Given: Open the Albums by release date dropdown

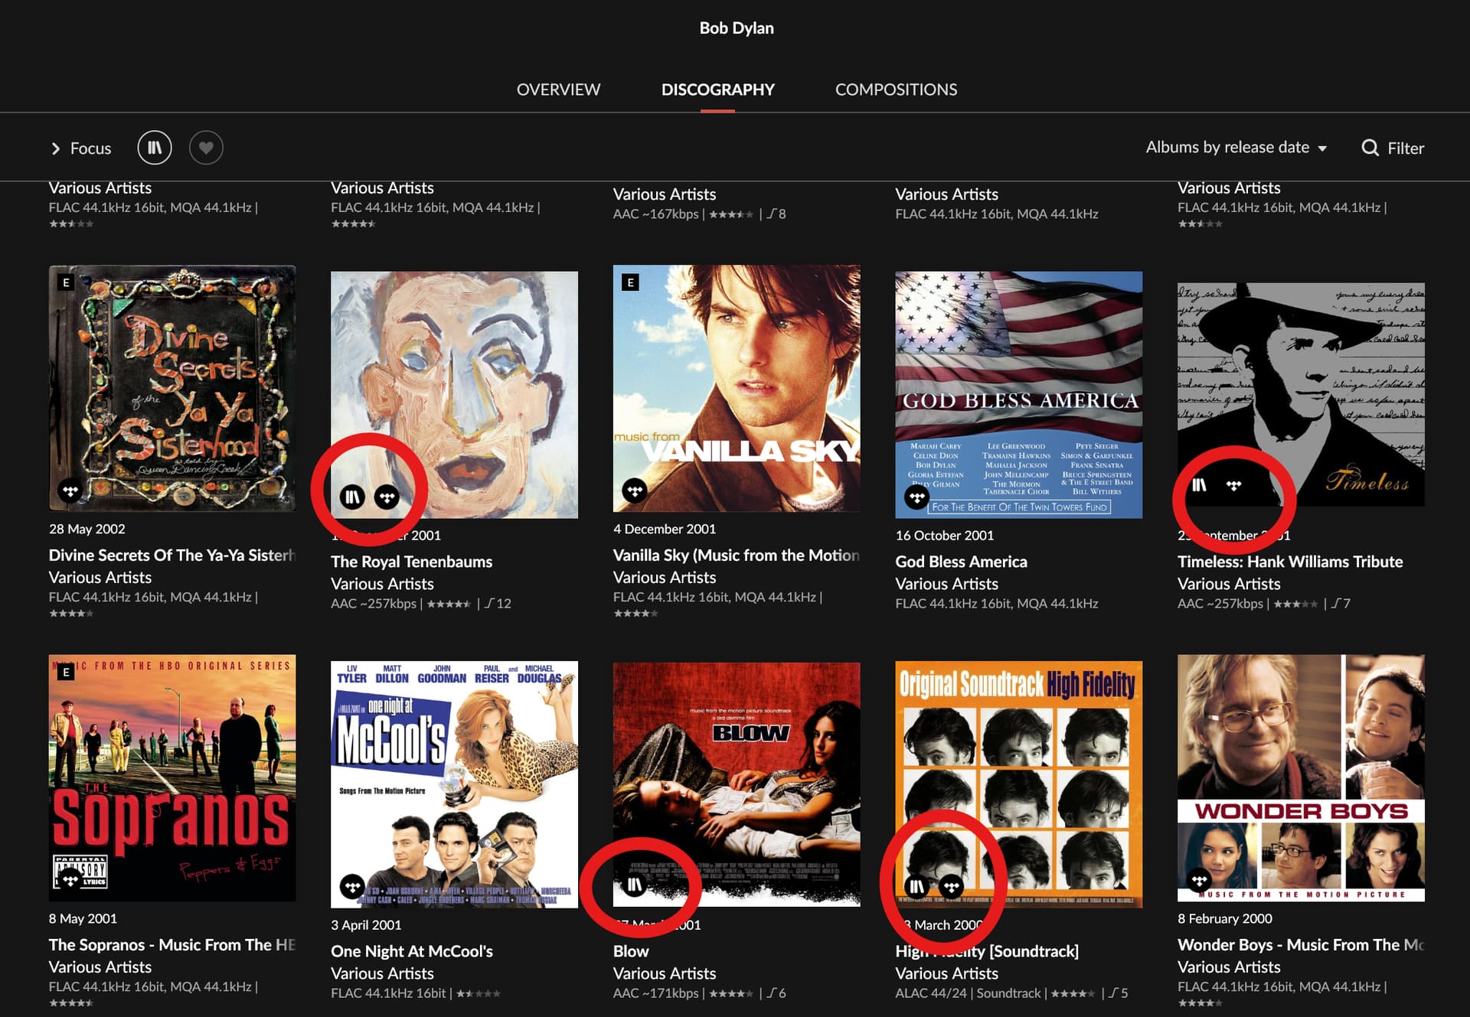Looking at the screenshot, I should click(x=1236, y=148).
